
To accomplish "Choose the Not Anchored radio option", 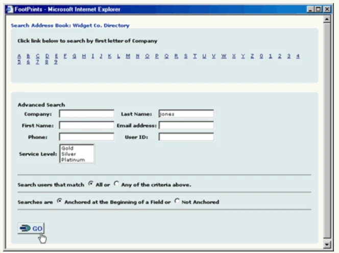I will click(x=177, y=201).
